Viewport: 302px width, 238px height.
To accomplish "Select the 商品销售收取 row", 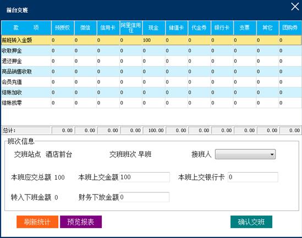I will click(x=151, y=71).
